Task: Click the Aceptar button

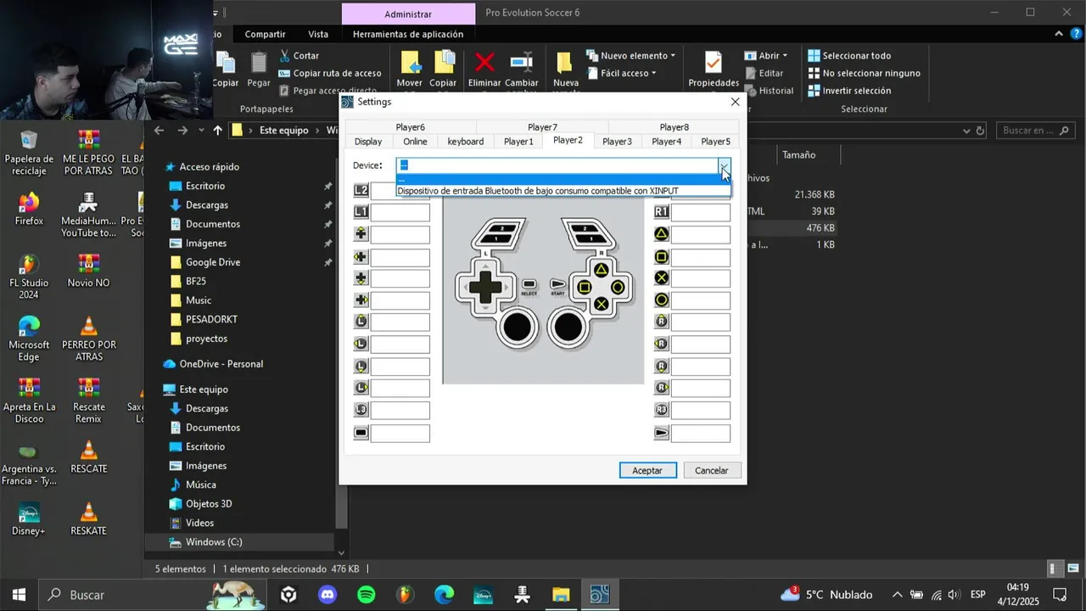Action: [x=647, y=470]
